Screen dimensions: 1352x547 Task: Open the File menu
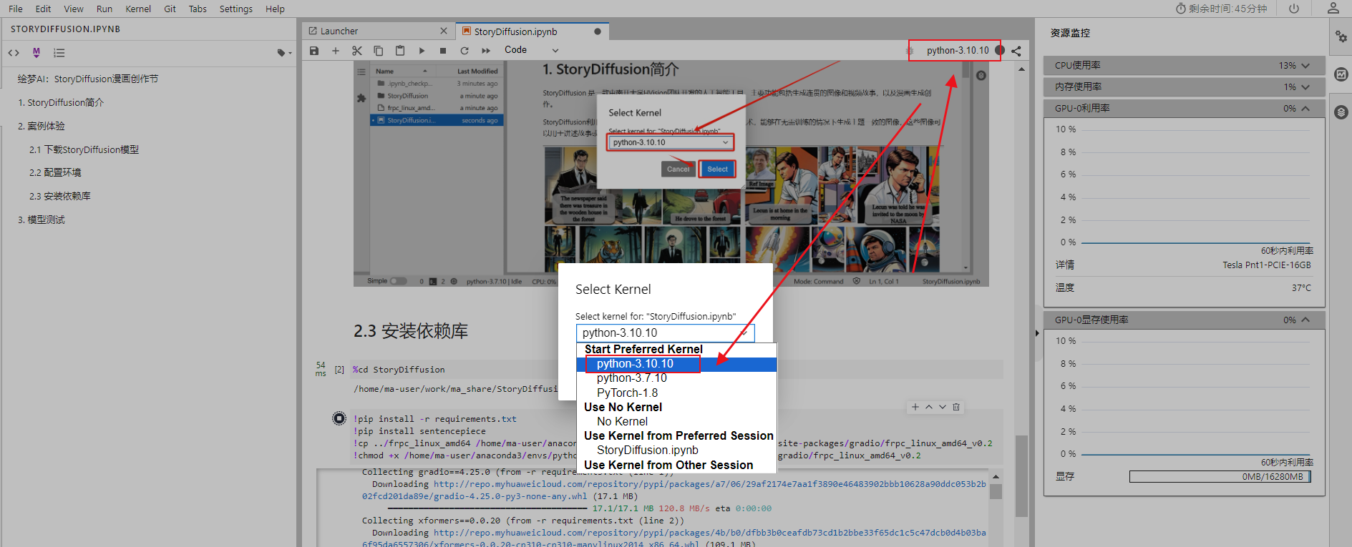point(16,9)
